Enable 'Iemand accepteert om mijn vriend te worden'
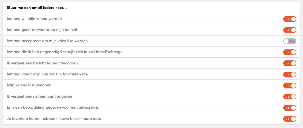Image resolution: width=303 pixels, height=128 pixels. 290,41
